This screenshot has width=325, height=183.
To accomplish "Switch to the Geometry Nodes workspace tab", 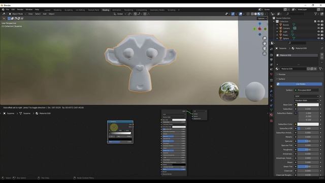I will 157,10.
